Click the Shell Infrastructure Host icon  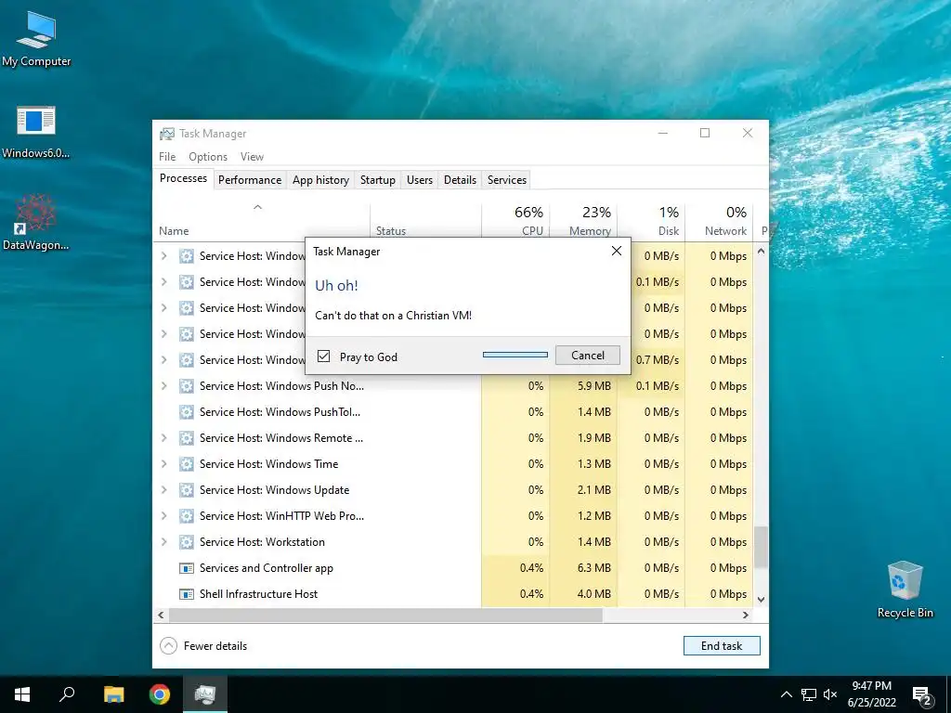click(187, 594)
